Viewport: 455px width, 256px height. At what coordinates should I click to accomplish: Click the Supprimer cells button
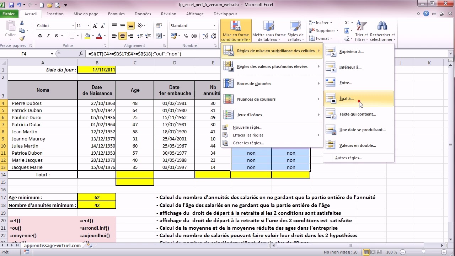click(x=324, y=31)
